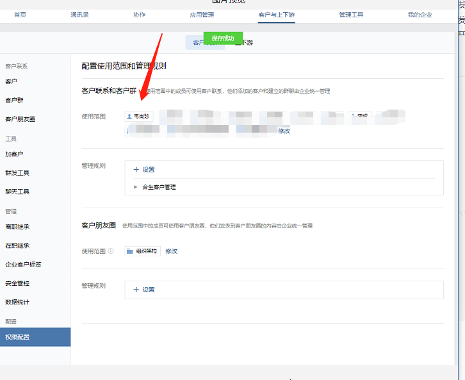Go to 离职继承 in the sidebar
Screen dimensions: 465x380
click(x=17, y=227)
